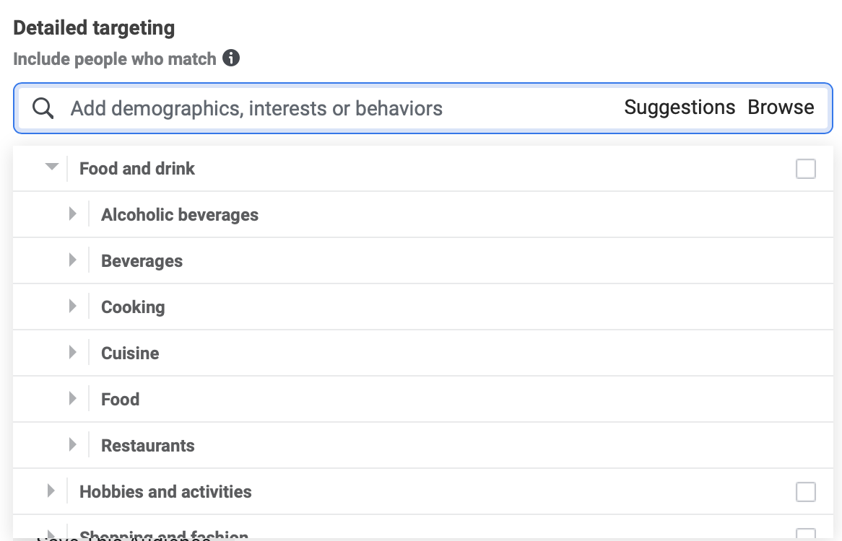
Task: Expand the Restaurants subcategory arrow
Action: pos(72,445)
